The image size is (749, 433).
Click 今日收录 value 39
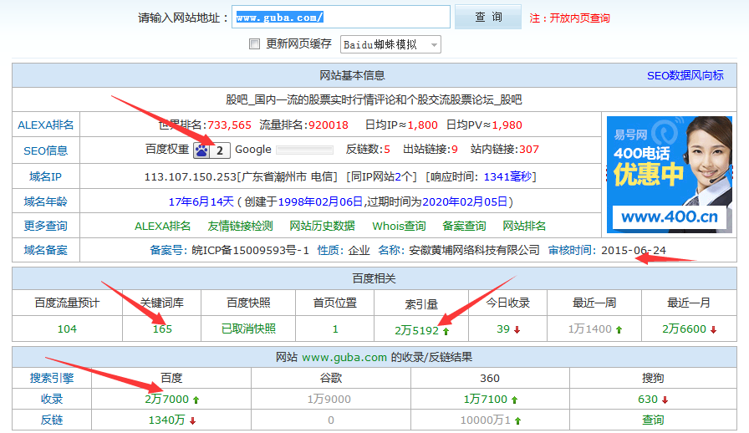(x=503, y=329)
